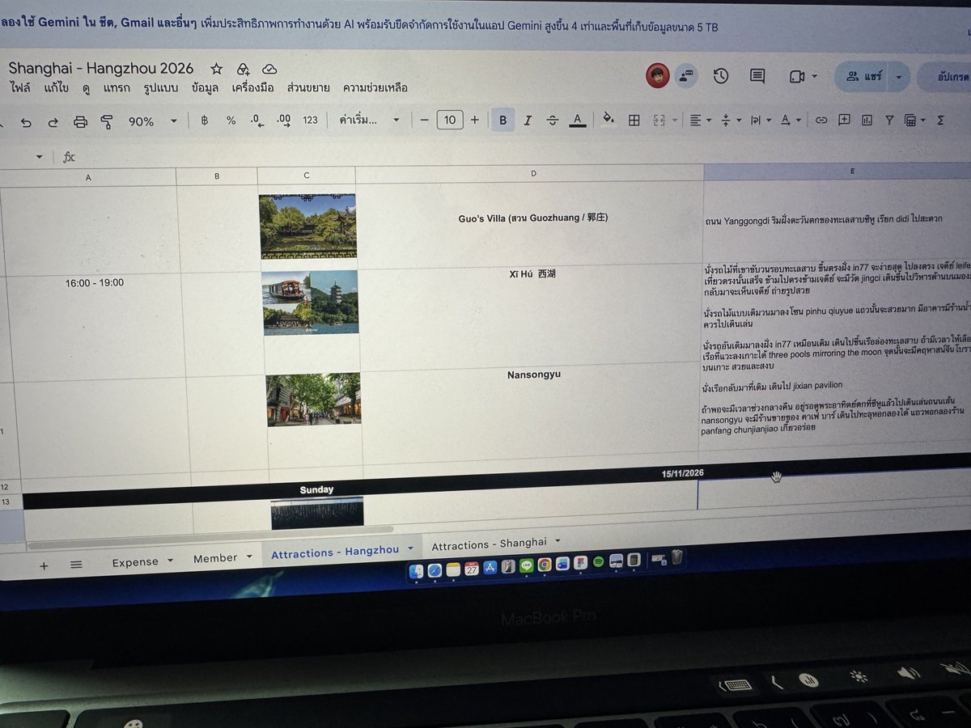Screen dimensions: 971x728
Task: Click the อัปเกรด upgrade button
Action: [x=946, y=78]
